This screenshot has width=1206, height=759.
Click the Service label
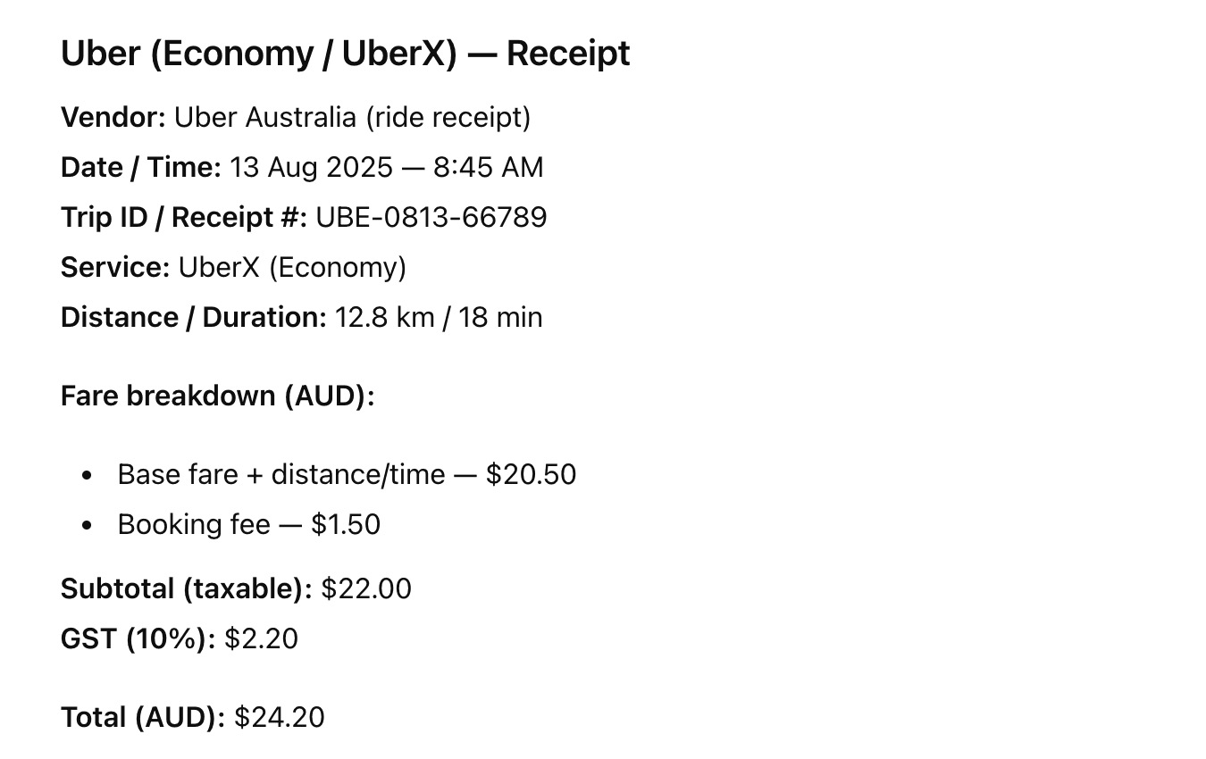pyautogui.click(x=114, y=267)
